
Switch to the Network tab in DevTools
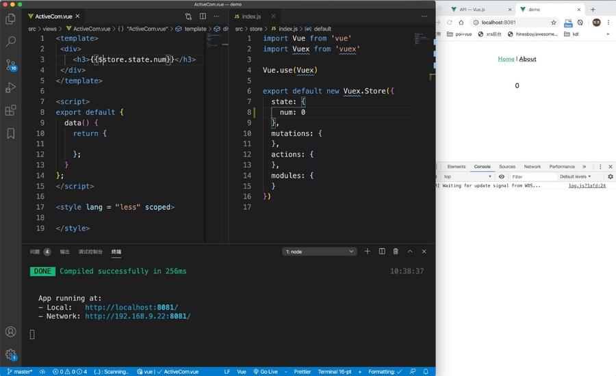[532, 167]
